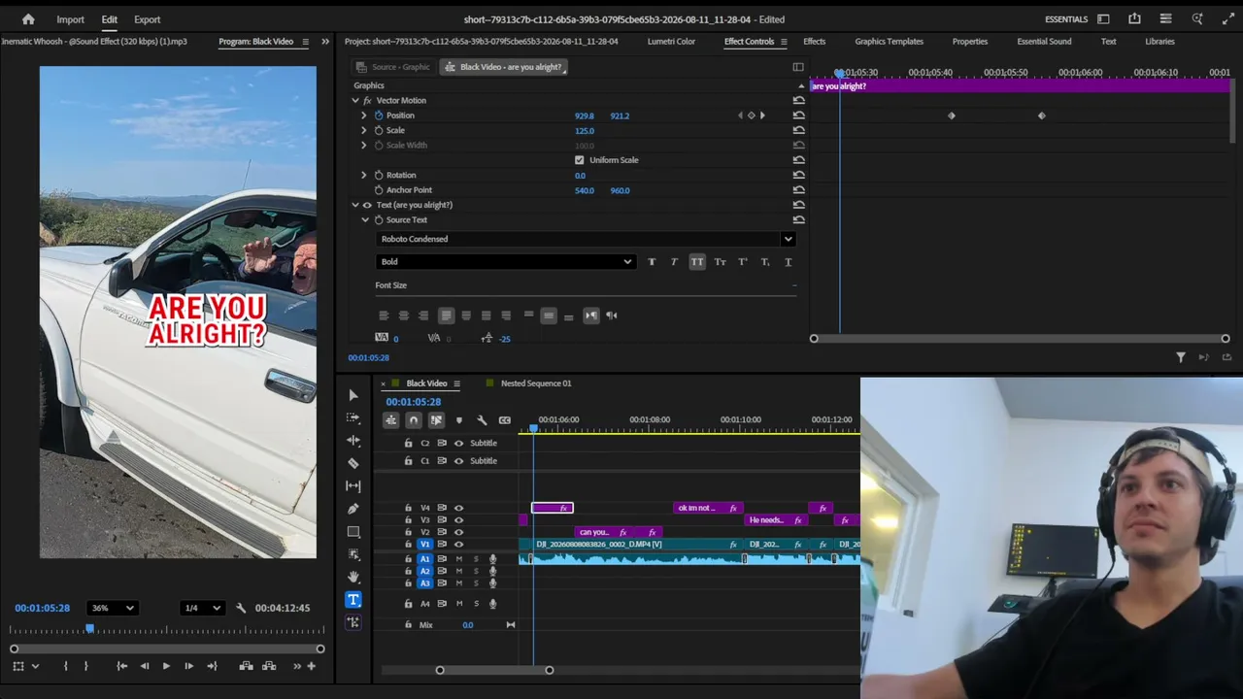Screen dimensions: 1243x699
Task: Open the Roboto Condensed font dropdown
Action: [586, 239]
